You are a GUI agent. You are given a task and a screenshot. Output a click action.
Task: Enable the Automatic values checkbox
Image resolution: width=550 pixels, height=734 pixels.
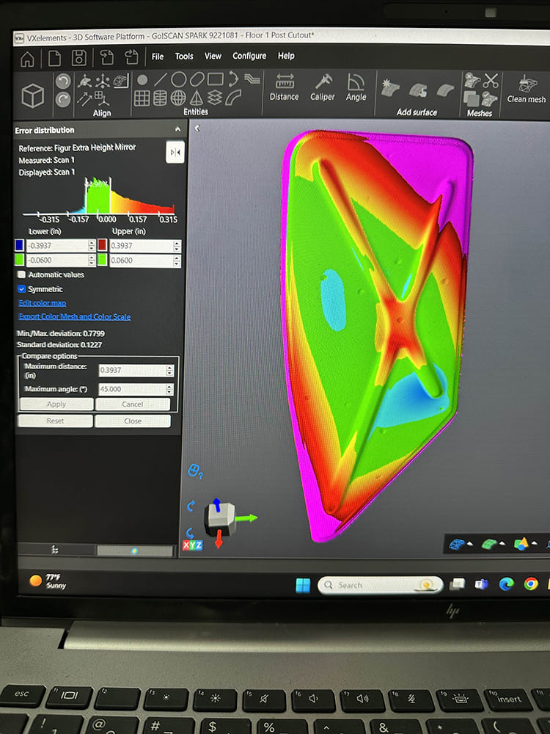tap(21, 275)
